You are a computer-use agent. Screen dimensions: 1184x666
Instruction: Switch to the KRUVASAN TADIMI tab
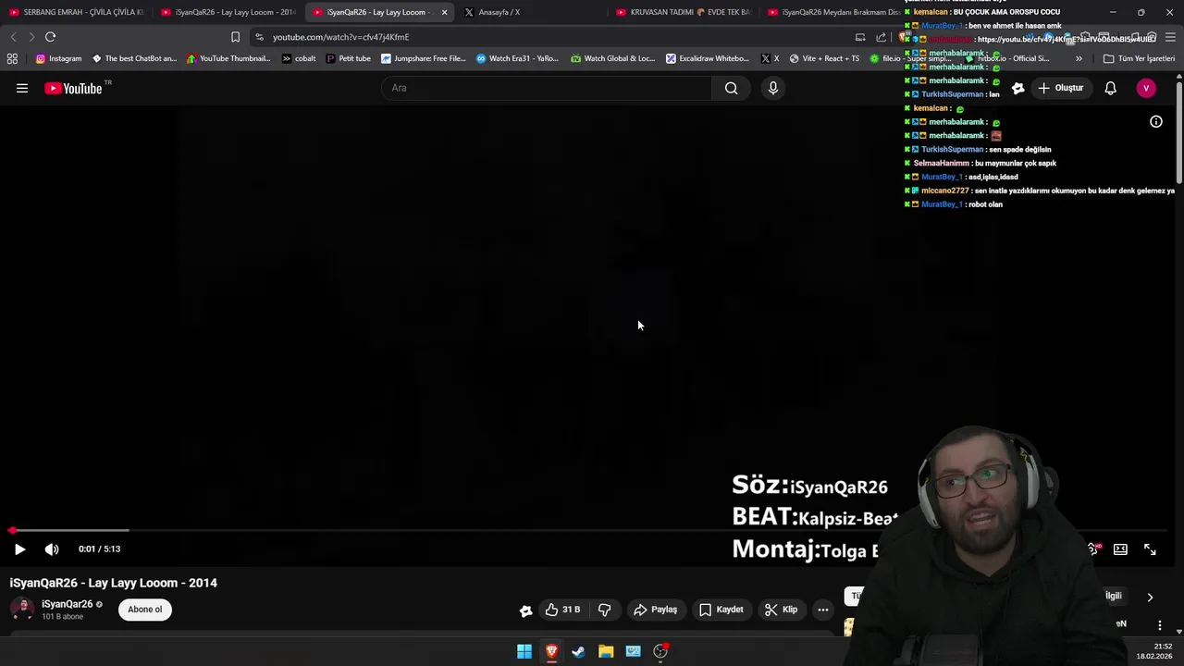(x=683, y=12)
